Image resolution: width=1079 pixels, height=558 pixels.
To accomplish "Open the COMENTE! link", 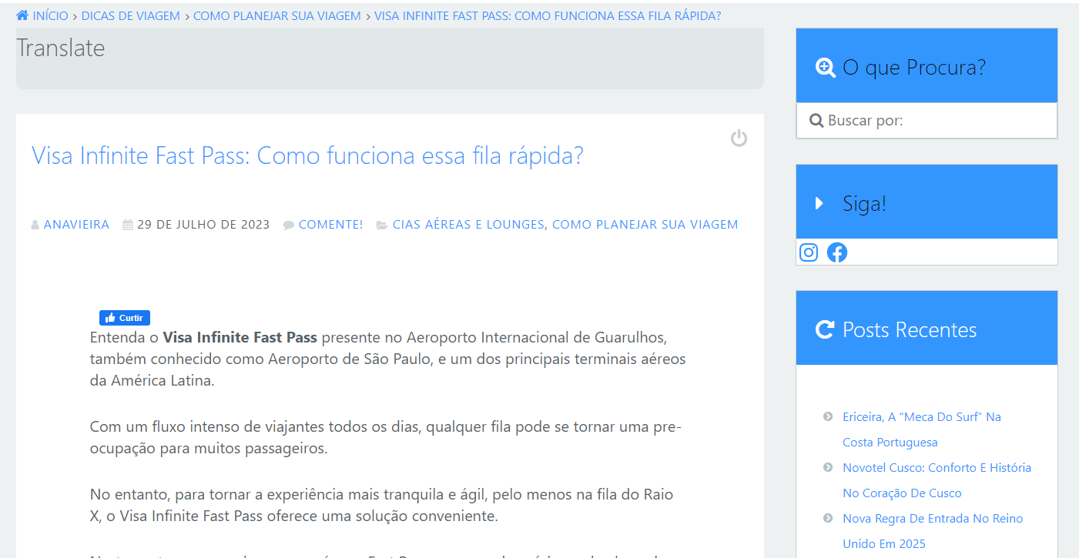I will click(x=331, y=225).
